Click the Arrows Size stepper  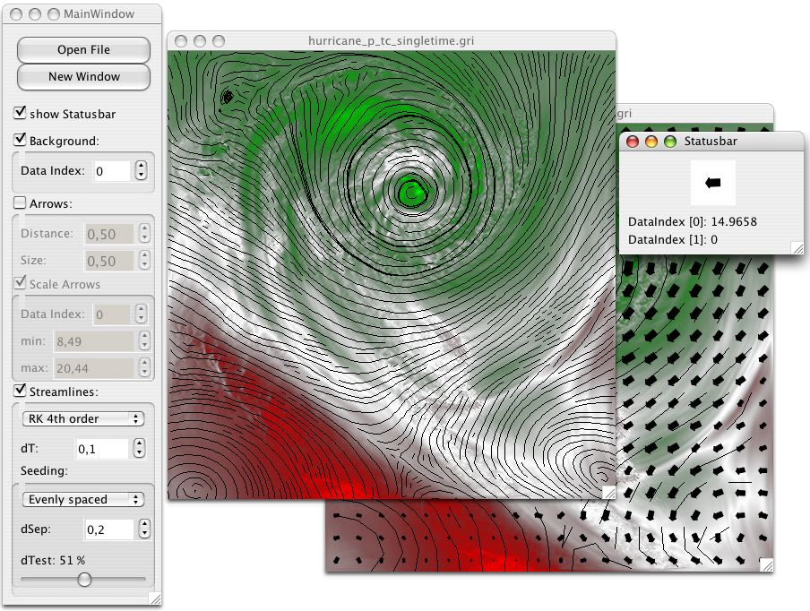tap(144, 261)
